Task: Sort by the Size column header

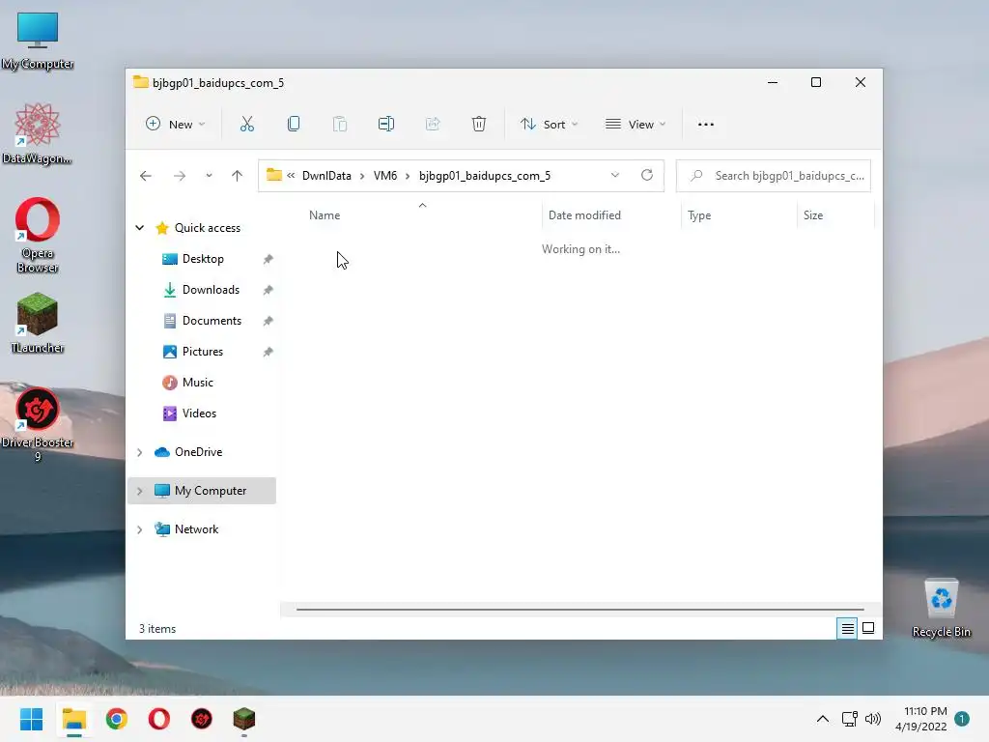Action: click(813, 215)
